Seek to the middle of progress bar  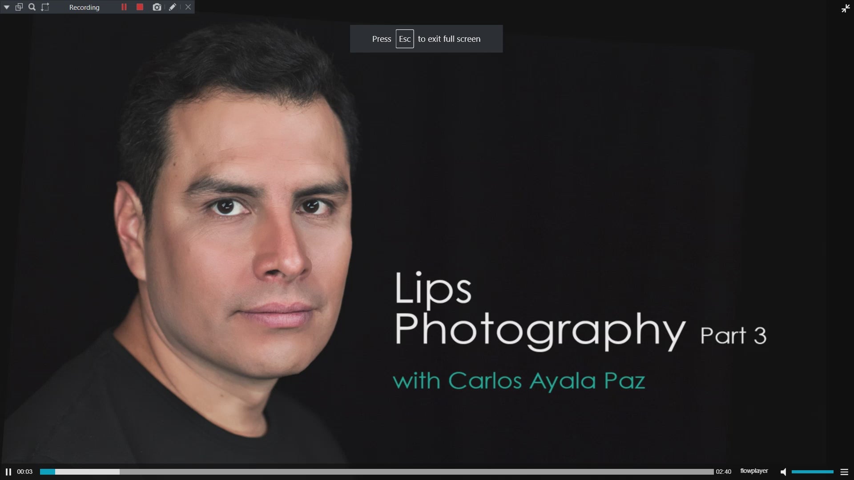pos(377,472)
